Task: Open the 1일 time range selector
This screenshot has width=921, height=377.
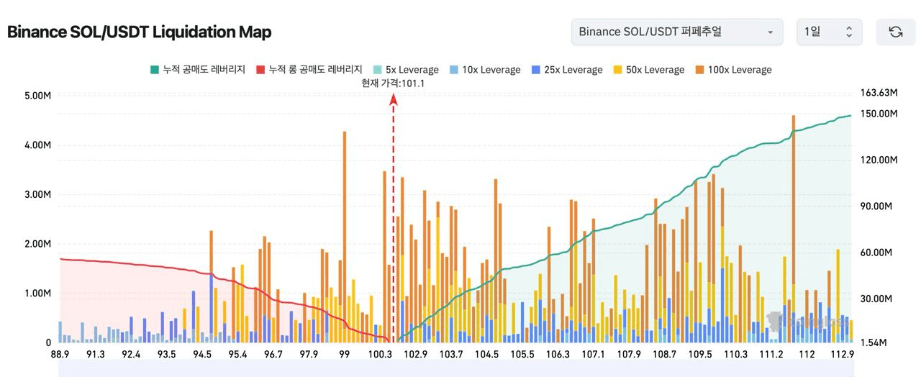Action: click(829, 32)
